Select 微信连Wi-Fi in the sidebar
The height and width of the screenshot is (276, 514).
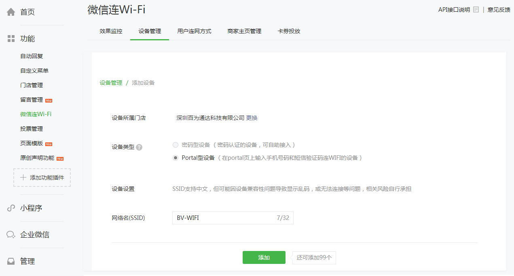coord(36,114)
